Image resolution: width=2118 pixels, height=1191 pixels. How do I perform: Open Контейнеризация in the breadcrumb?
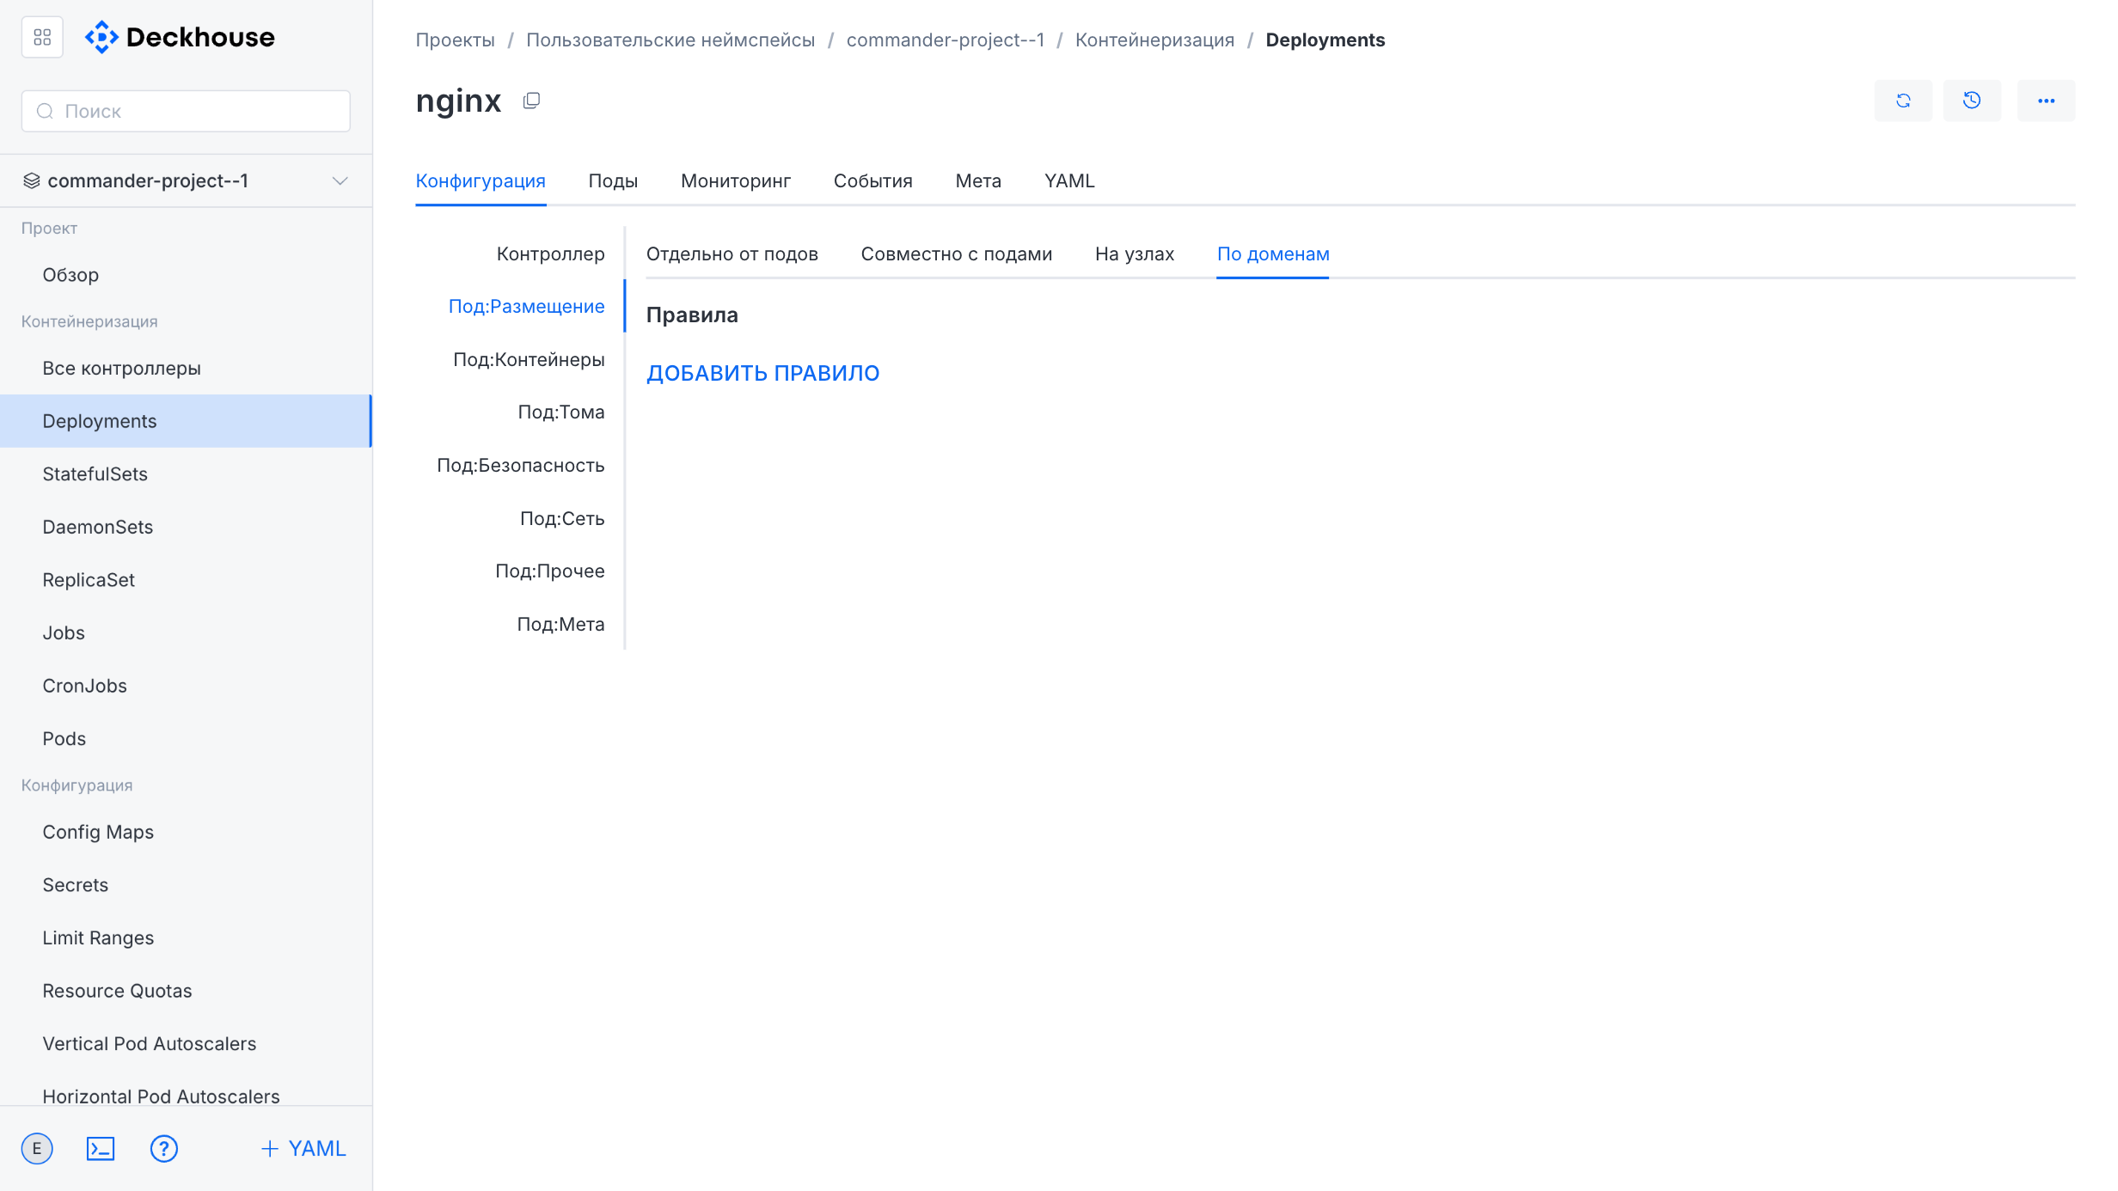(x=1154, y=40)
